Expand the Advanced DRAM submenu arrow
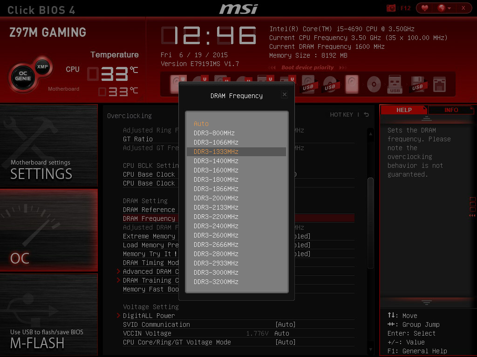Viewport: 477px width, 357px height. coord(118,271)
